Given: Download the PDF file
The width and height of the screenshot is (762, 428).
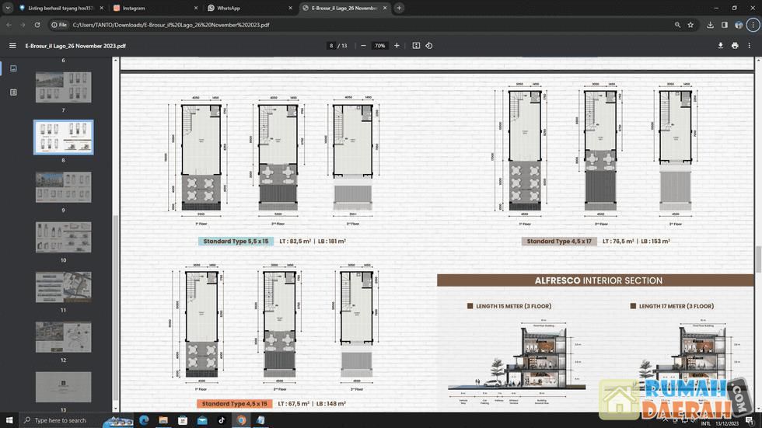Looking at the screenshot, I should [x=720, y=46].
